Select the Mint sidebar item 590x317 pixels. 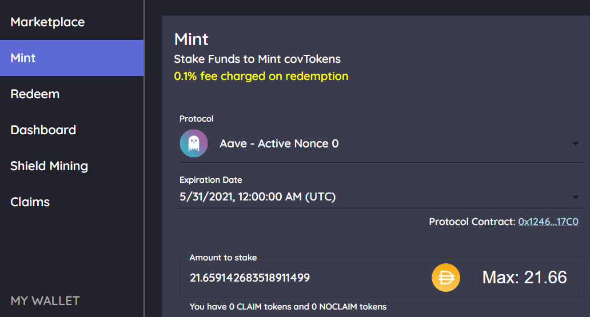click(72, 58)
